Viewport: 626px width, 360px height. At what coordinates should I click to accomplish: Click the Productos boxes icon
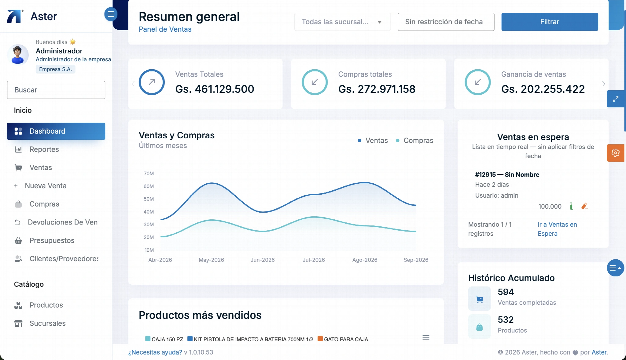coord(18,305)
